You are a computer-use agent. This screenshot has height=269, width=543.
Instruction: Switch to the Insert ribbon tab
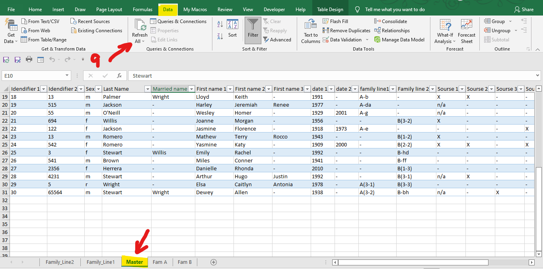click(x=58, y=10)
